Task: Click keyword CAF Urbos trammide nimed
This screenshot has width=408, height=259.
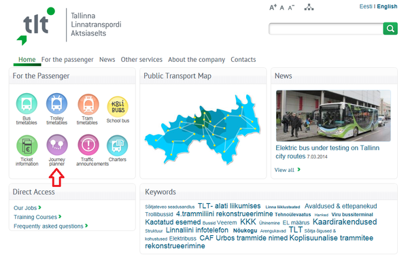Action: coord(243,238)
